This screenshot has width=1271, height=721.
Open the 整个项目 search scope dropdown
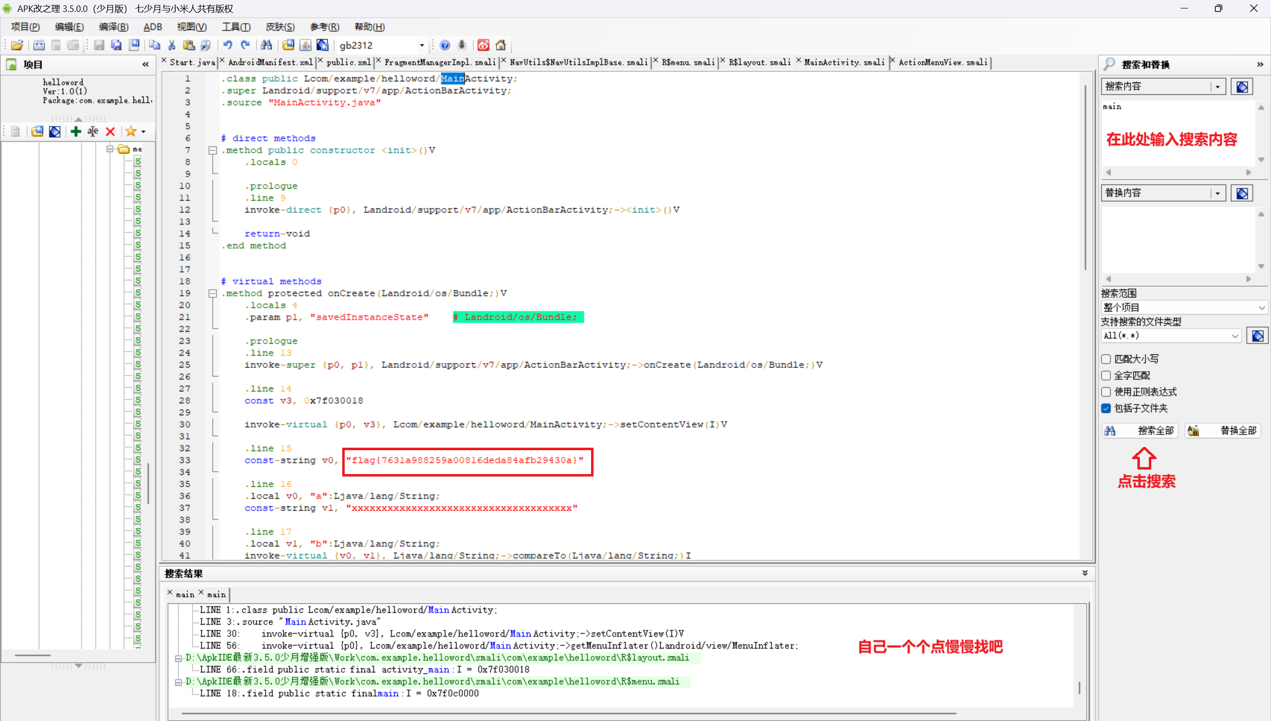pyautogui.click(x=1184, y=308)
